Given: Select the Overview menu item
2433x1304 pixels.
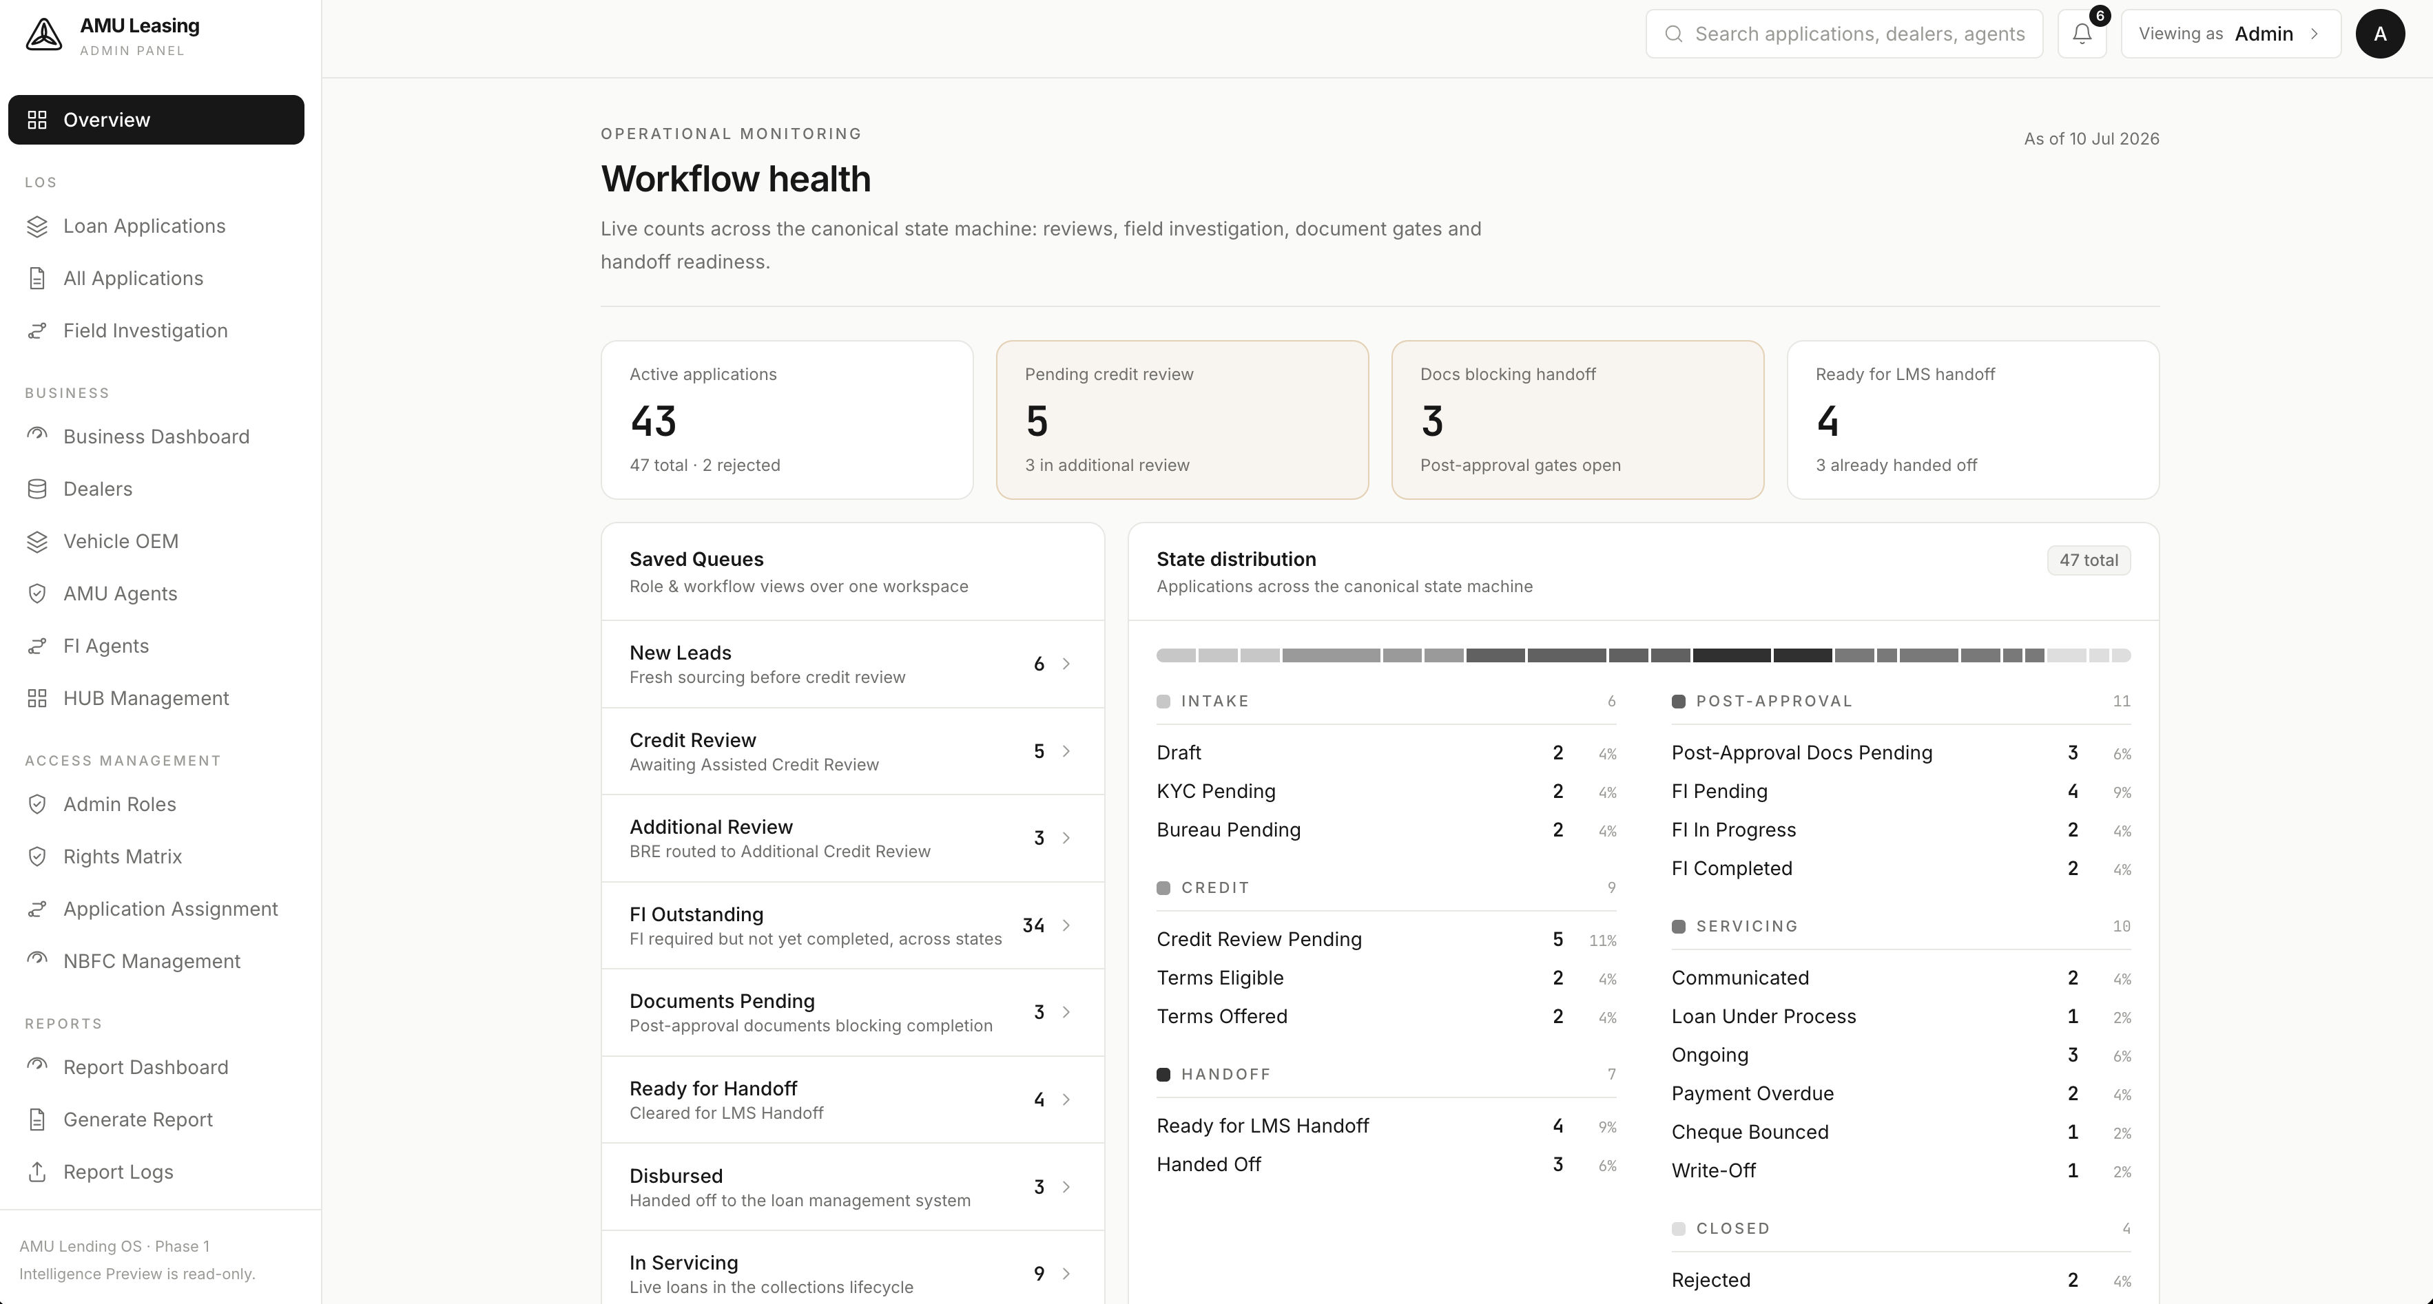Looking at the screenshot, I should pos(156,120).
